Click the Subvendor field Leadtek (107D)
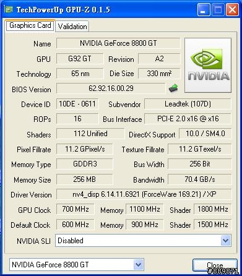Screen dimensions: 242x276 coord(188,104)
